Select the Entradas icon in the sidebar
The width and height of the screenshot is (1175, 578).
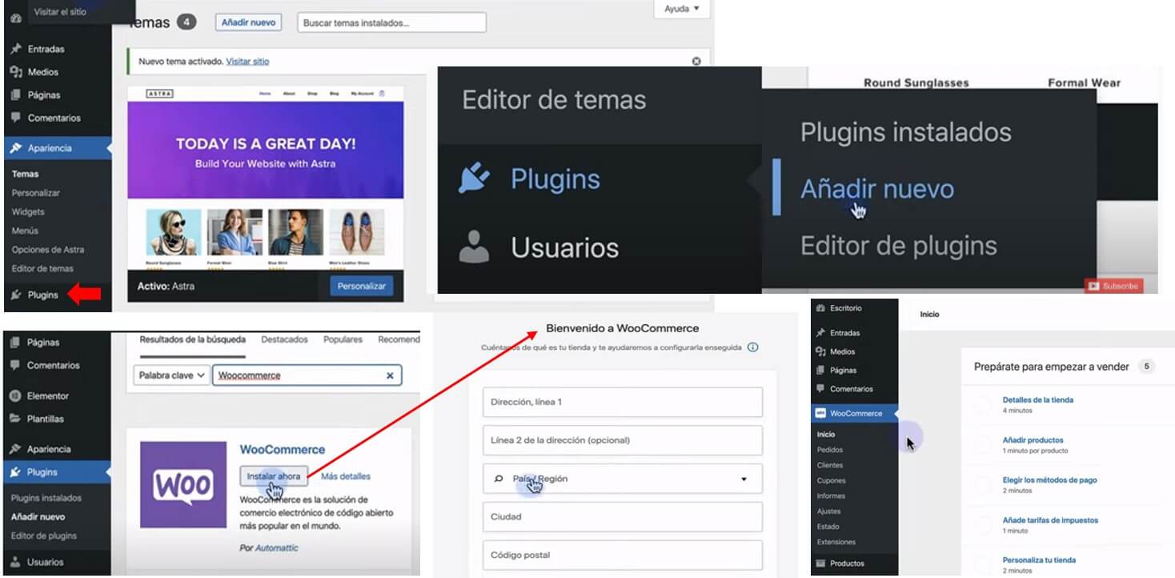pyautogui.click(x=14, y=49)
